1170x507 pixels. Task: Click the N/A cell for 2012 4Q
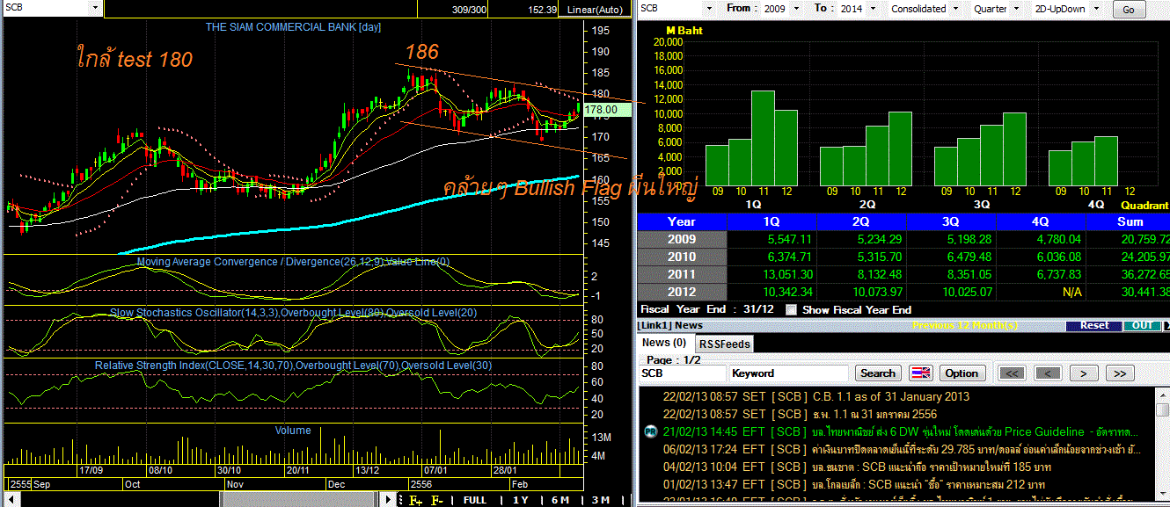point(1042,292)
